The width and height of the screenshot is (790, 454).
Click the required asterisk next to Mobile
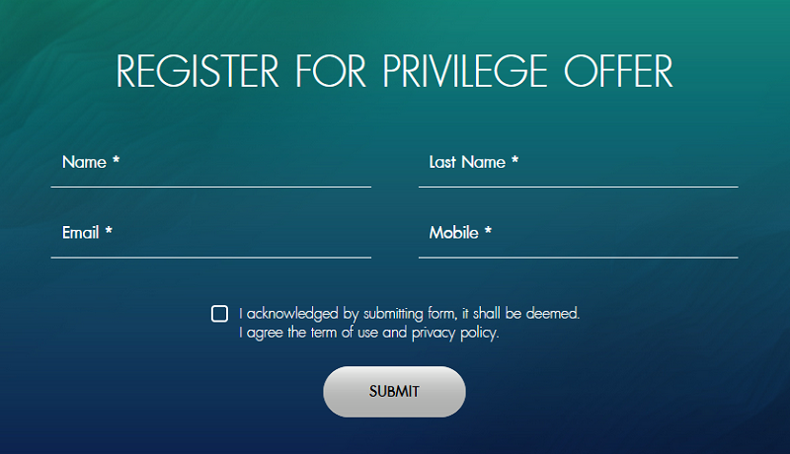(x=488, y=231)
